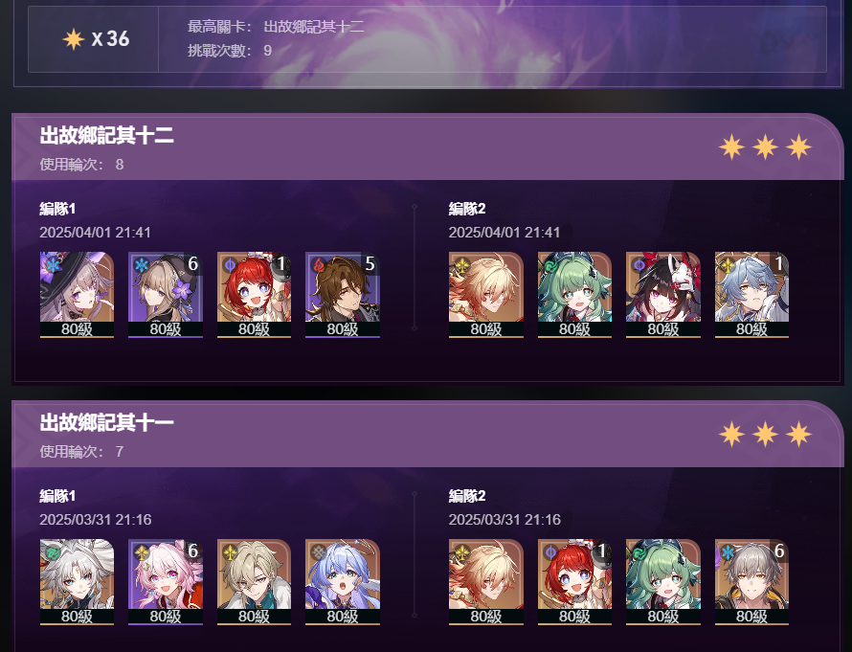Click the blond man portrait in stage eleven team one

click(x=254, y=582)
